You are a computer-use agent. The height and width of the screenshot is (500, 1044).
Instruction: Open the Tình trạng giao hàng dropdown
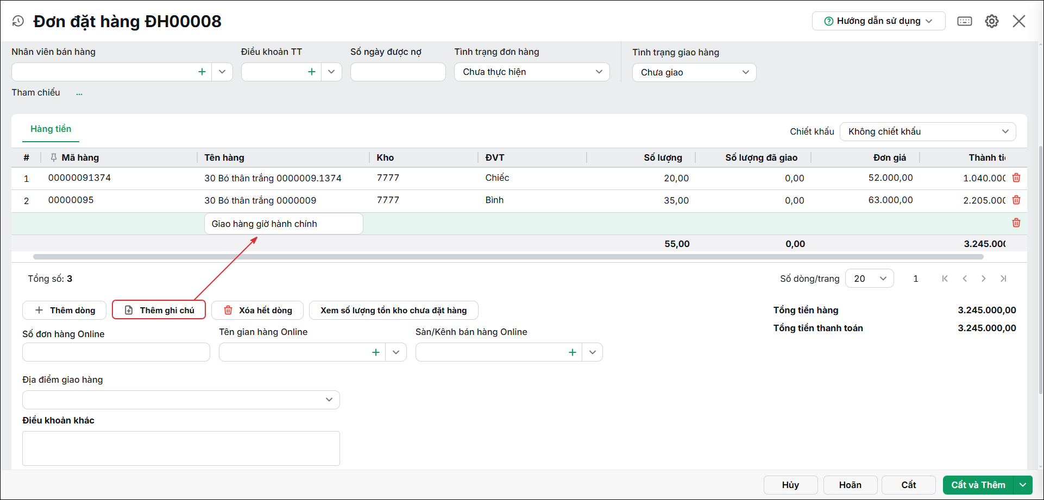click(x=694, y=72)
